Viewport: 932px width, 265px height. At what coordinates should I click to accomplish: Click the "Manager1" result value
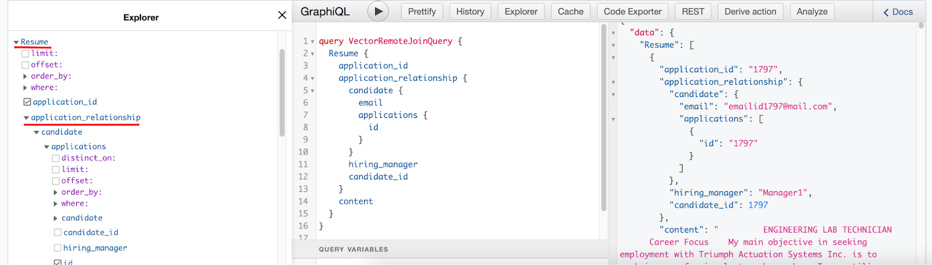(782, 193)
